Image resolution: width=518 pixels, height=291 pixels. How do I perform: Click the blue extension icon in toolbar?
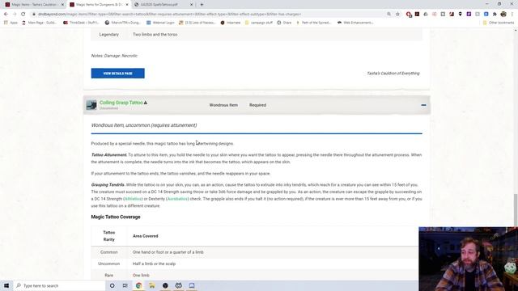click(486, 15)
